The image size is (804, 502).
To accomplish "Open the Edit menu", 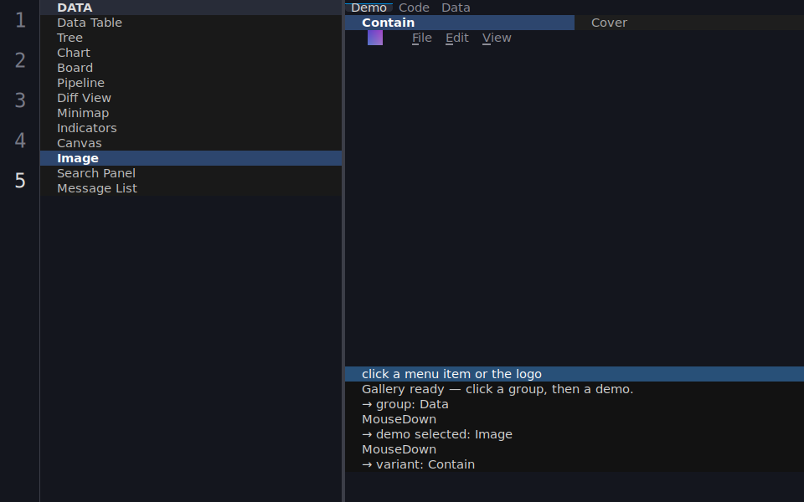I will pos(457,38).
